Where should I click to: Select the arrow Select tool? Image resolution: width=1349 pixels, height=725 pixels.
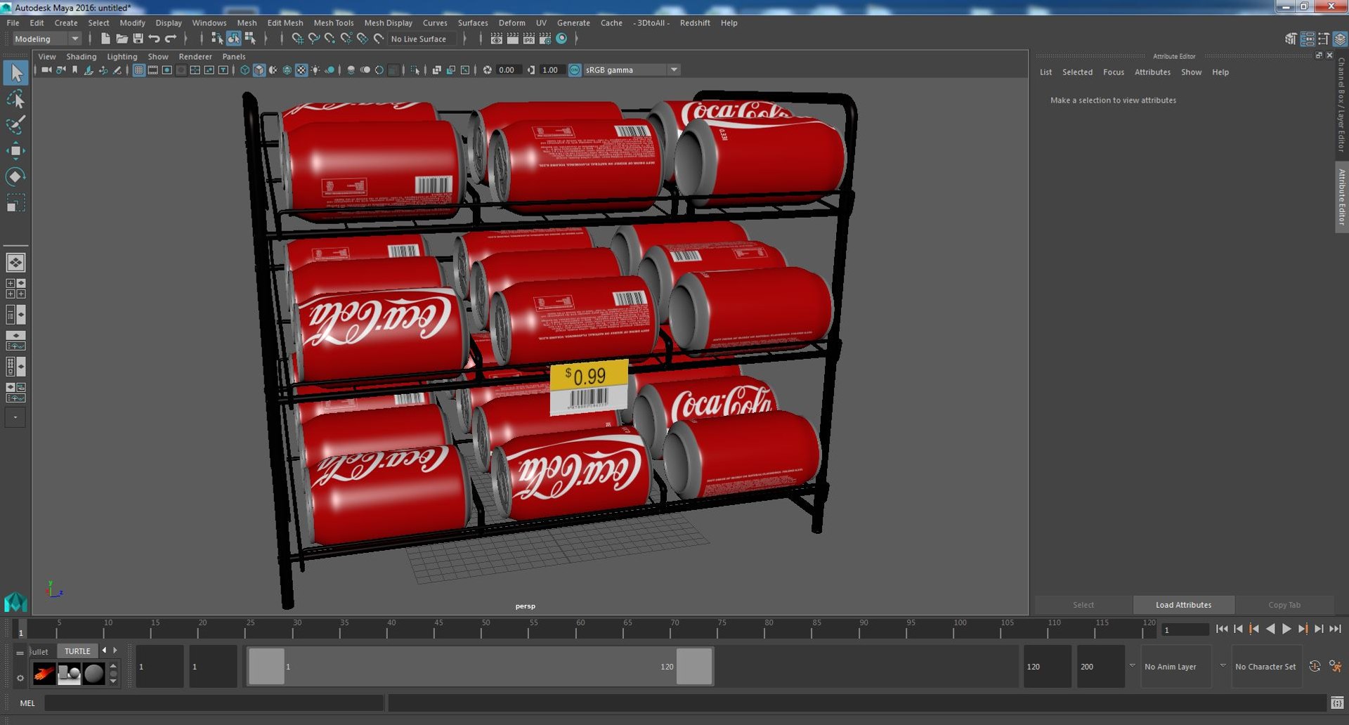pyautogui.click(x=15, y=72)
